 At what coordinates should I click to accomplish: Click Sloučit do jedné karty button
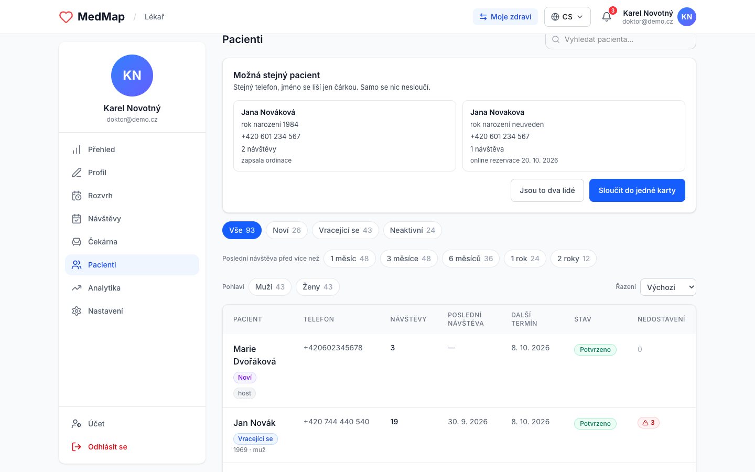(637, 190)
